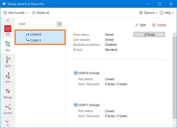Click the vertical scrollbar thumb
The width and height of the screenshot is (177, 128).
click(x=175, y=77)
